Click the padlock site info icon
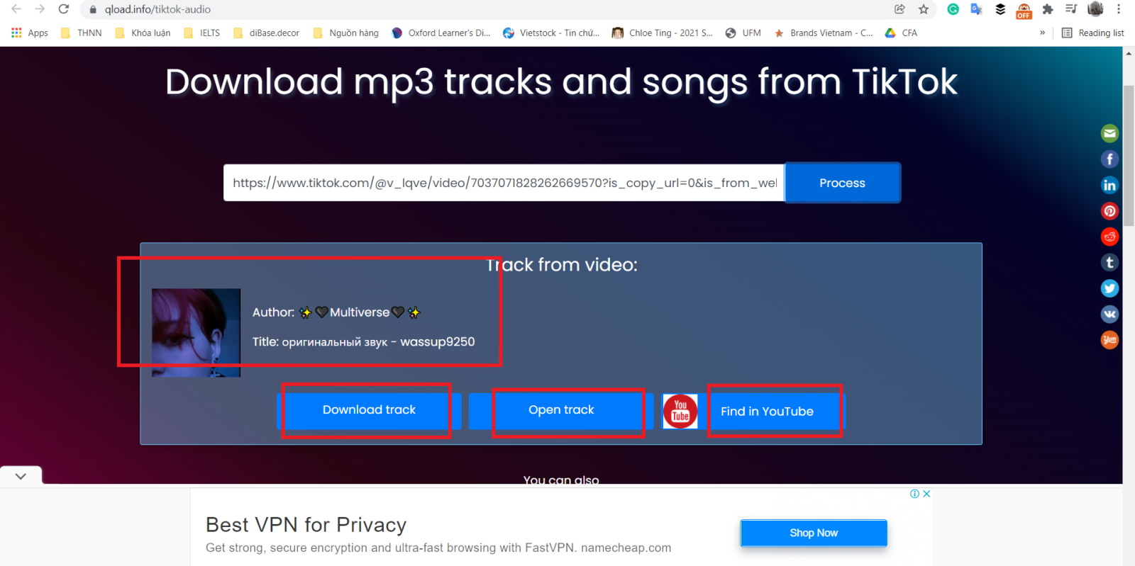Screen dimensions: 1135x566 [x=92, y=10]
